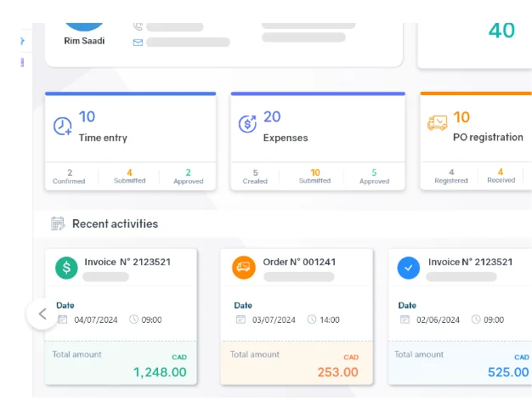Viewport: 532px width, 418px height.
Task: Click the Recent activities calendar icon
Action: tap(58, 223)
